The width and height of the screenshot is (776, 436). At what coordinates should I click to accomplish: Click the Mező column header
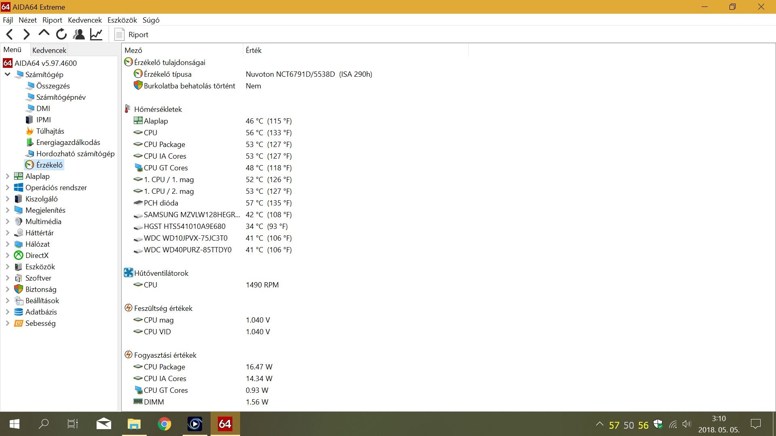[x=182, y=50]
